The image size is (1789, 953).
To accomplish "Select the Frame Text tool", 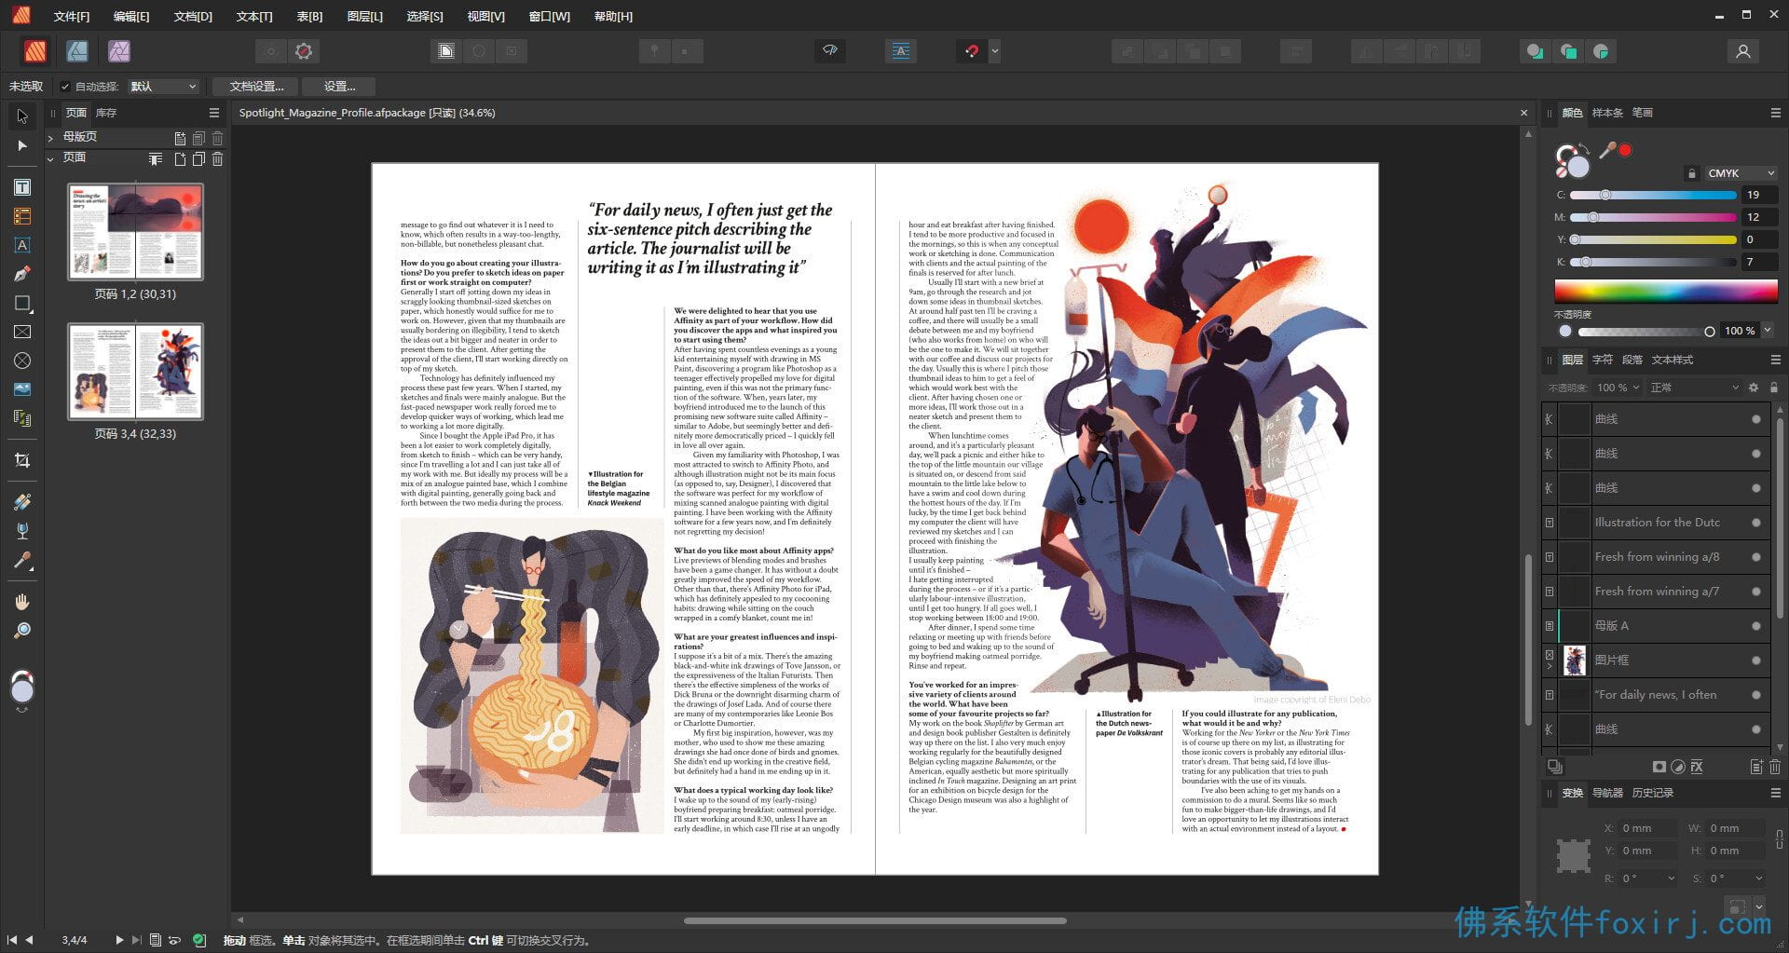I will (22, 187).
